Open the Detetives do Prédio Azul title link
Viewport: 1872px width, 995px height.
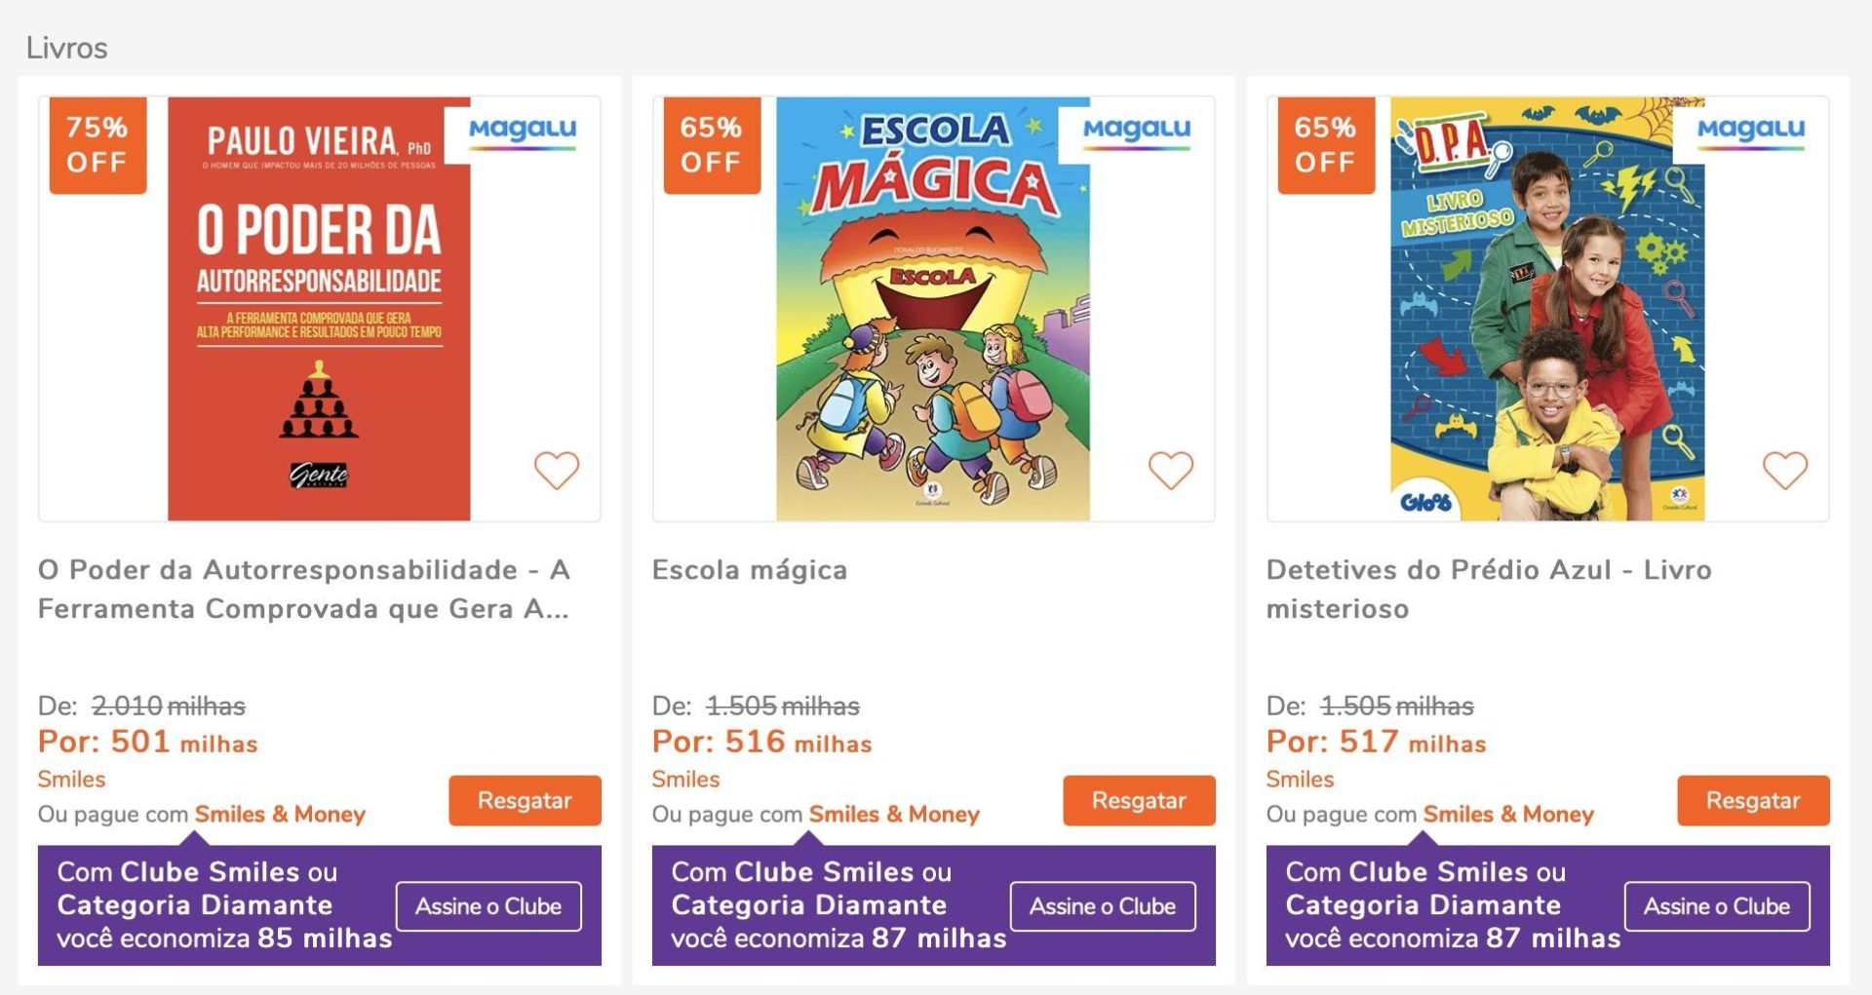point(1488,589)
